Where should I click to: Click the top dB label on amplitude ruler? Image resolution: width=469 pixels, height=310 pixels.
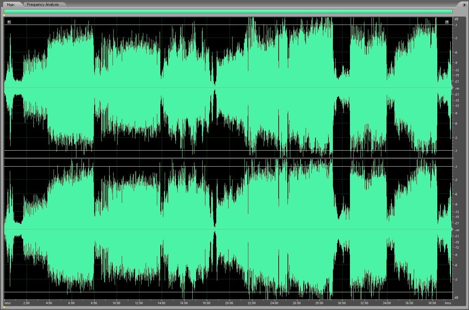456,19
